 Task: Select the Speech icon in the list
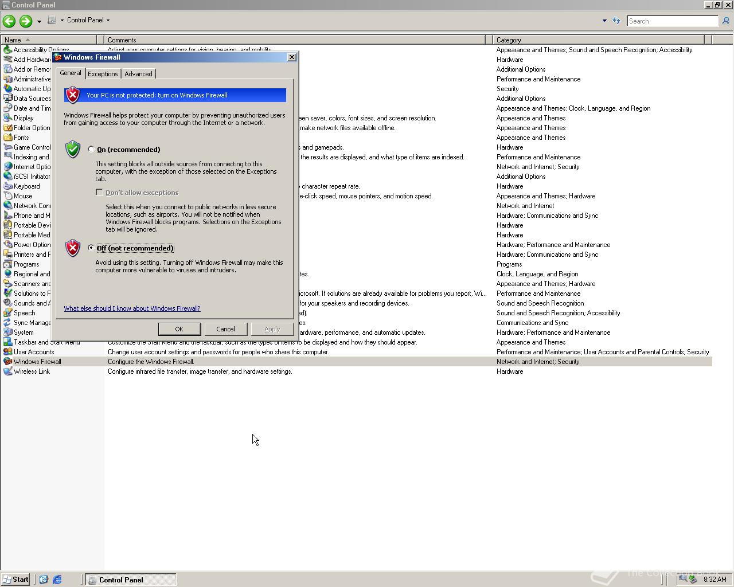[8, 313]
